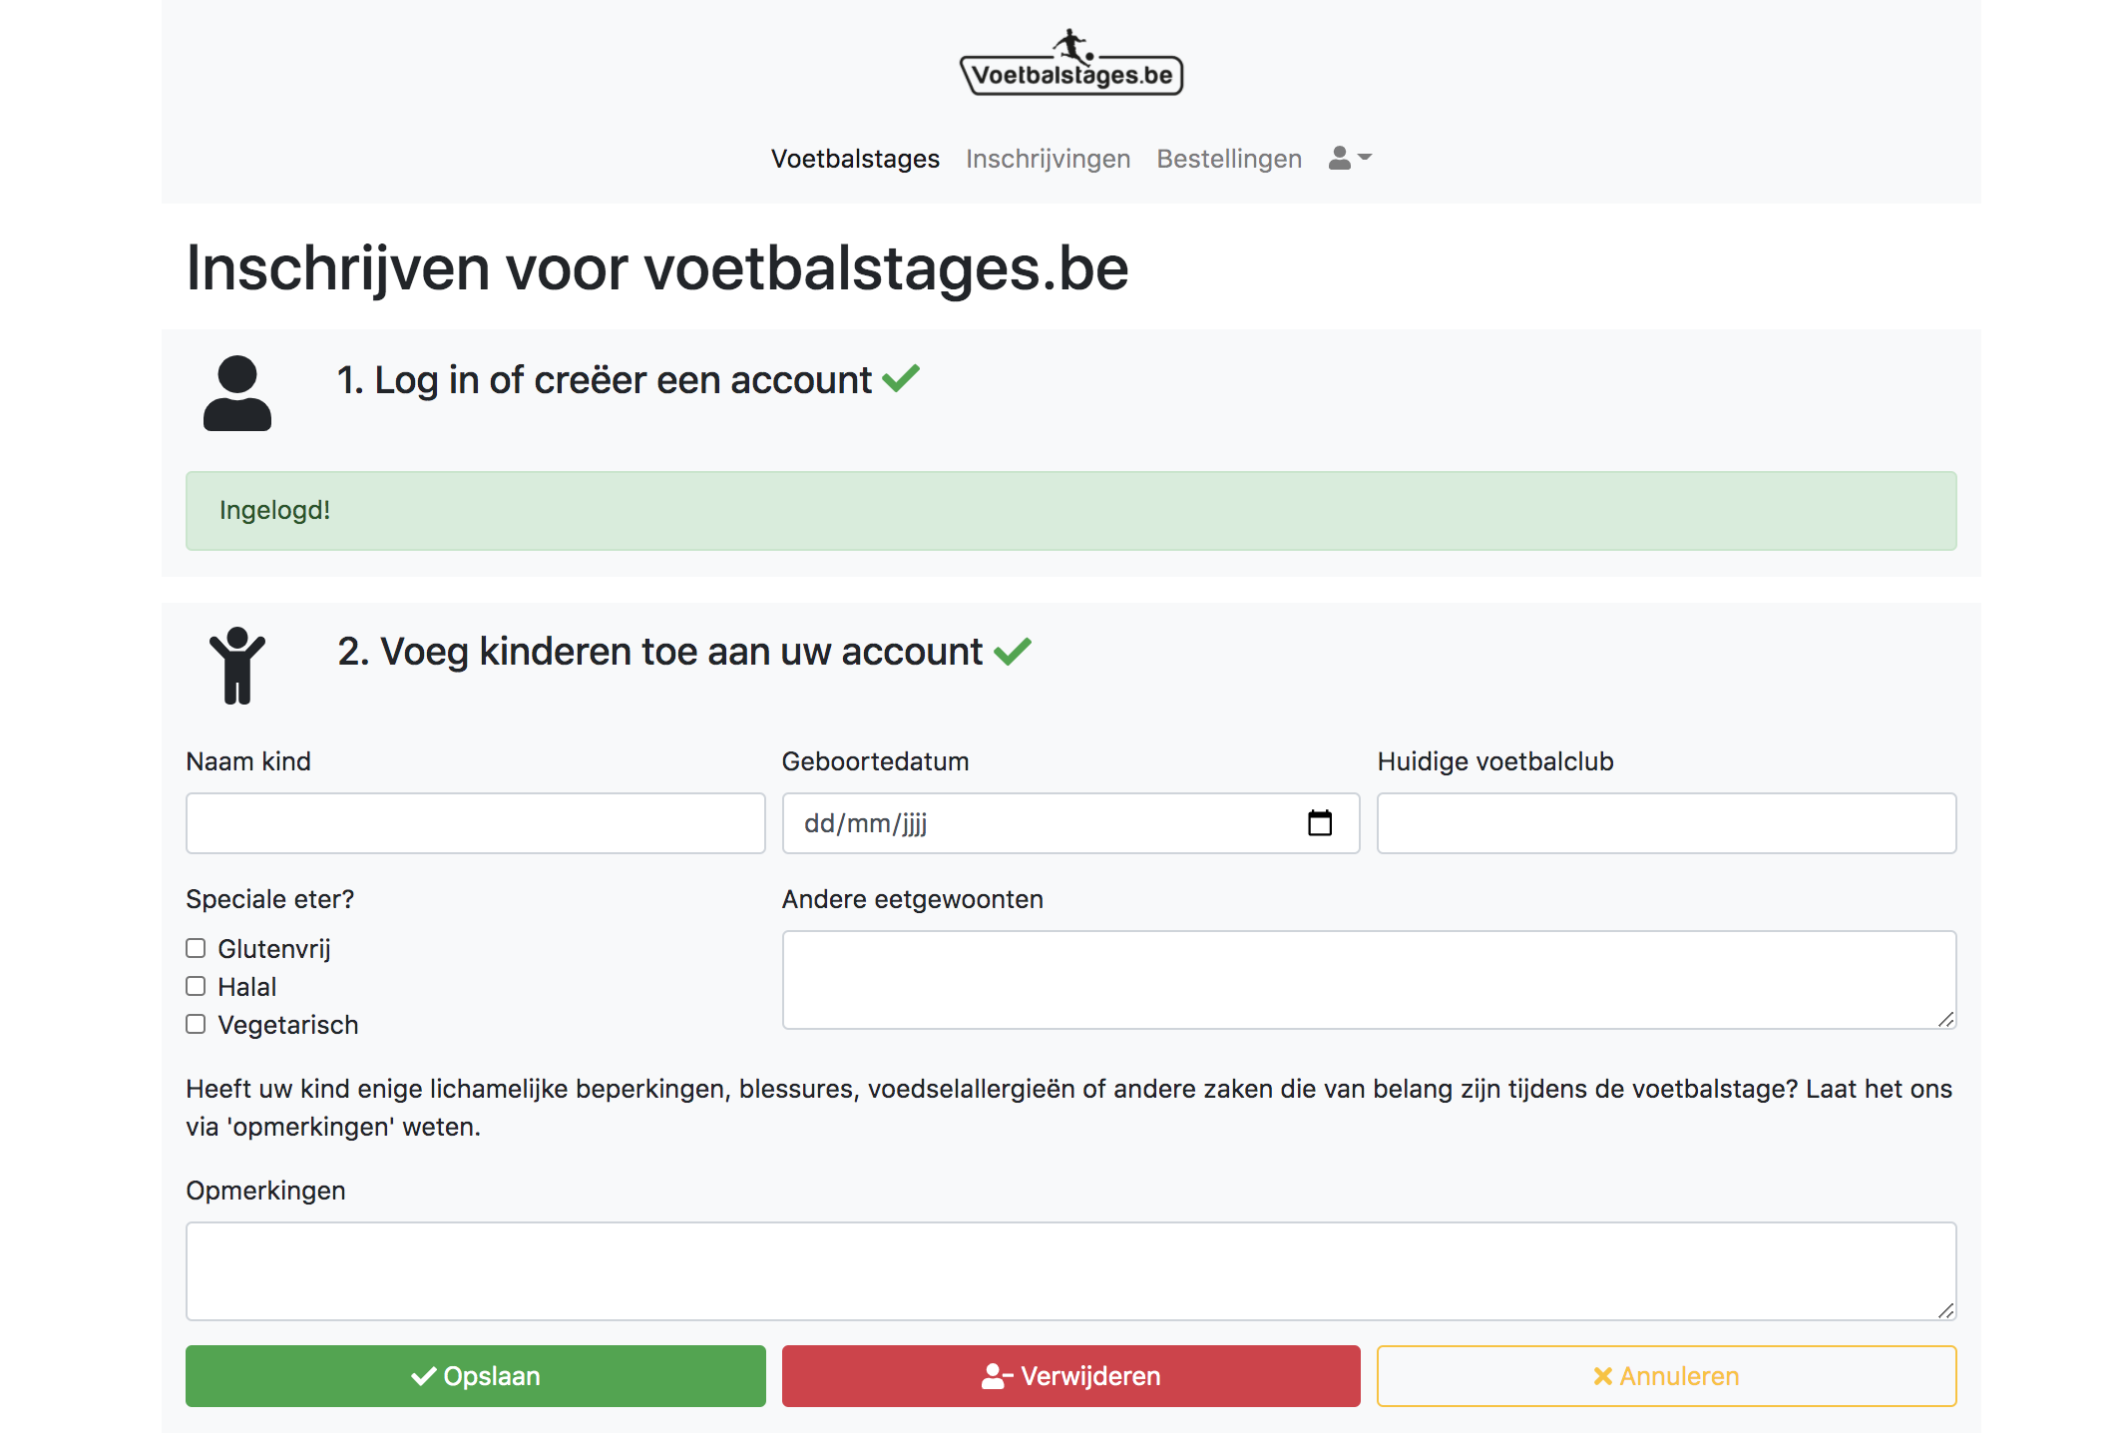This screenshot has width=2115, height=1449.
Task: Save the child details via Opslaan
Action: point(475,1376)
